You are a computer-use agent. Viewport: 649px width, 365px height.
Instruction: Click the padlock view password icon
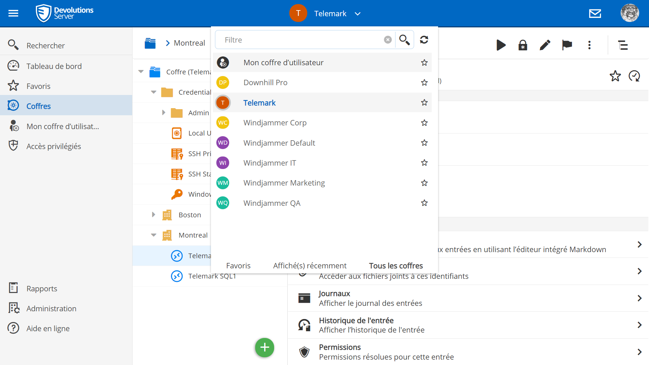[x=523, y=45]
